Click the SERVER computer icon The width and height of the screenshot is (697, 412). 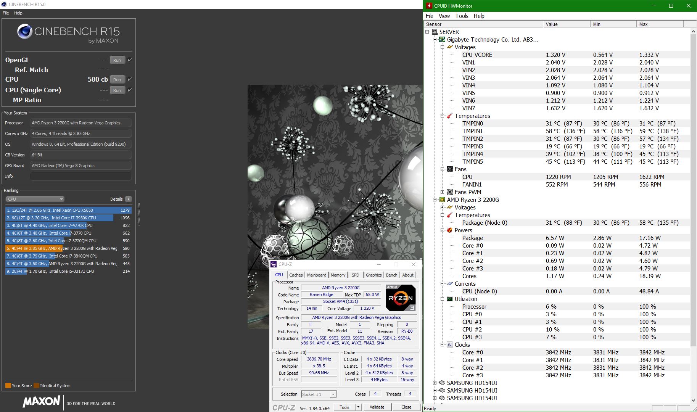pos(435,32)
